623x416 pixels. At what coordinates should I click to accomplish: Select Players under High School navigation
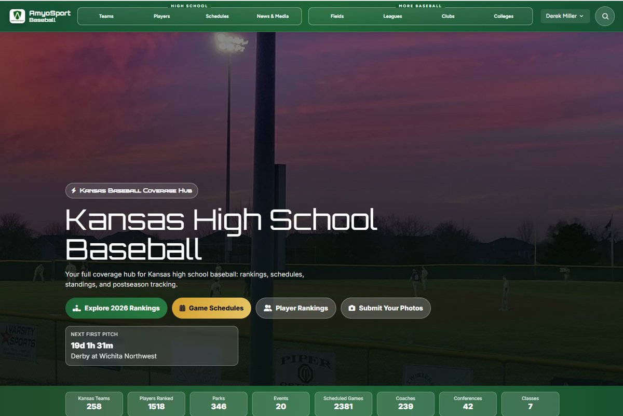point(161,16)
